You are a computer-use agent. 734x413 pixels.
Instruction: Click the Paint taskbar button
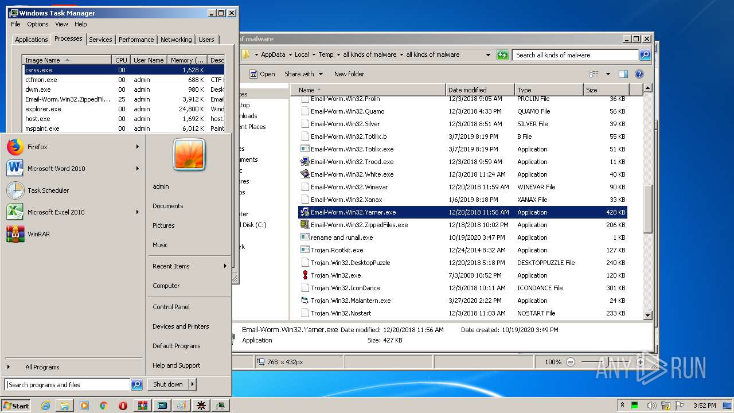coord(182,406)
